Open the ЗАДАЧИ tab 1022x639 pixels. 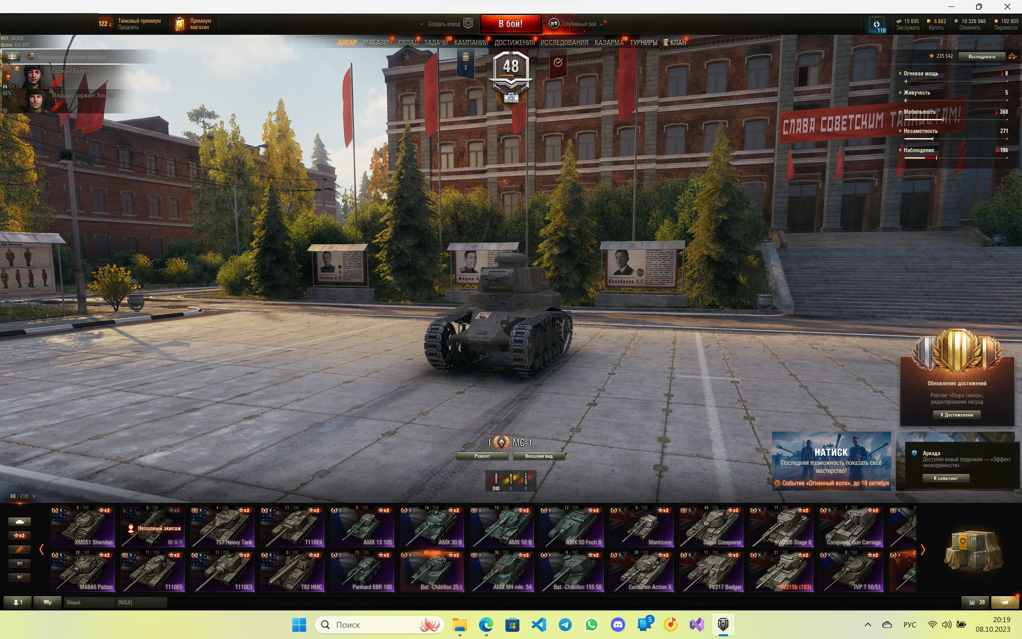pos(436,43)
